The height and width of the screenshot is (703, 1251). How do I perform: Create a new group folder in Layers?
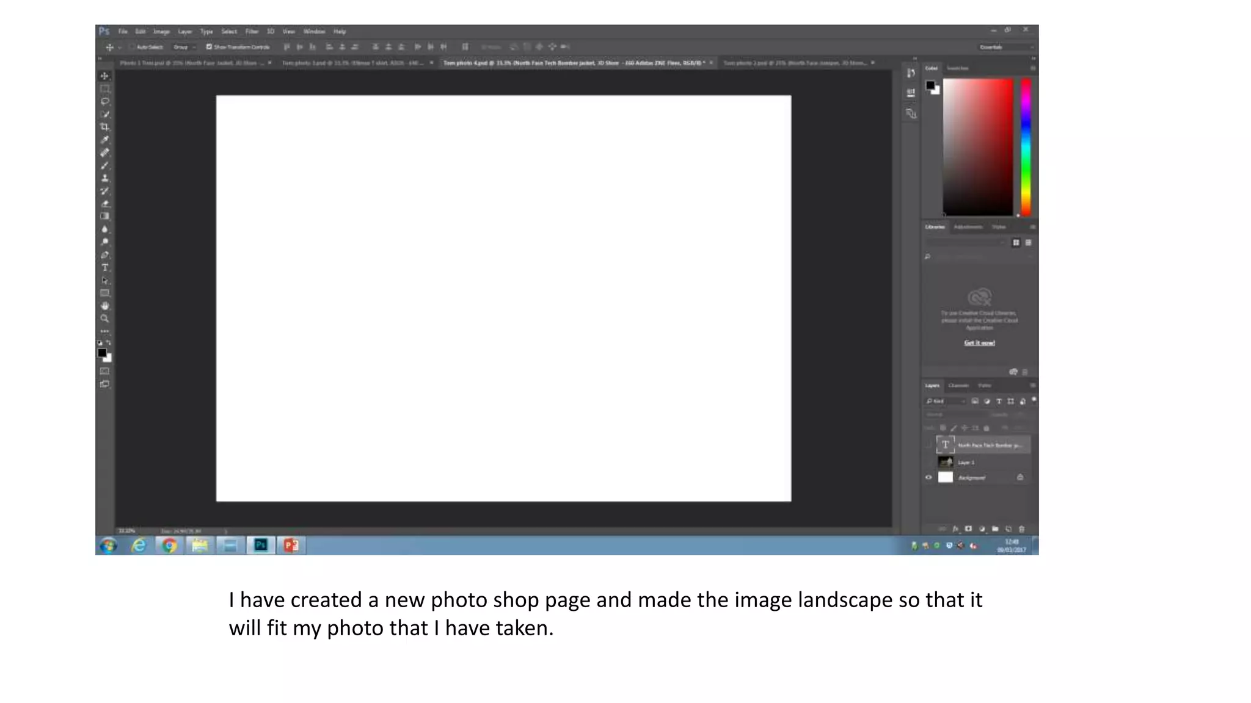click(995, 529)
